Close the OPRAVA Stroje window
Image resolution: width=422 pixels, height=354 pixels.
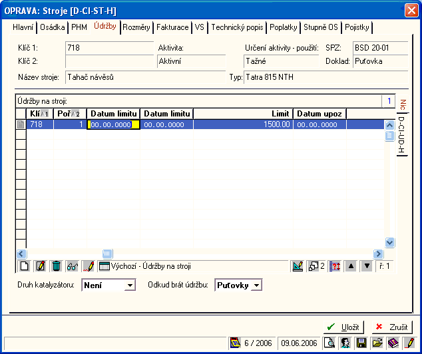(x=411, y=11)
